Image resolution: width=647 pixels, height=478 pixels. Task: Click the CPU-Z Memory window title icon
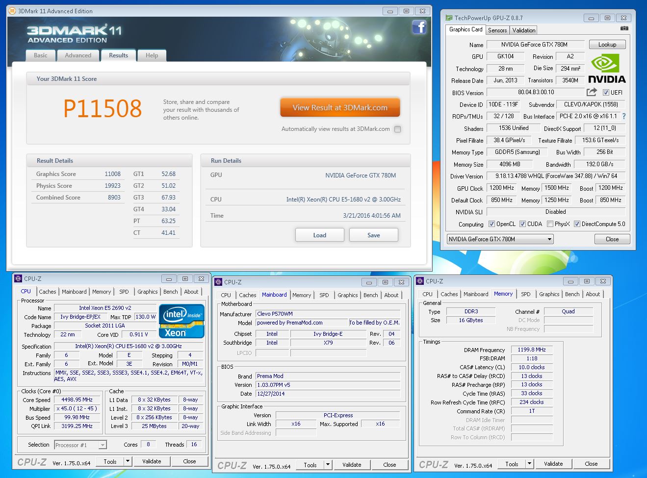[420, 281]
